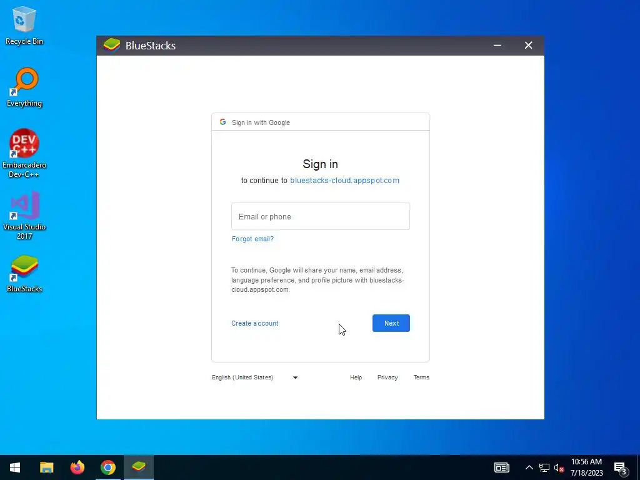This screenshot has height=480, width=640.
Task: Open the notification center icon
Action: pos(621,468)
